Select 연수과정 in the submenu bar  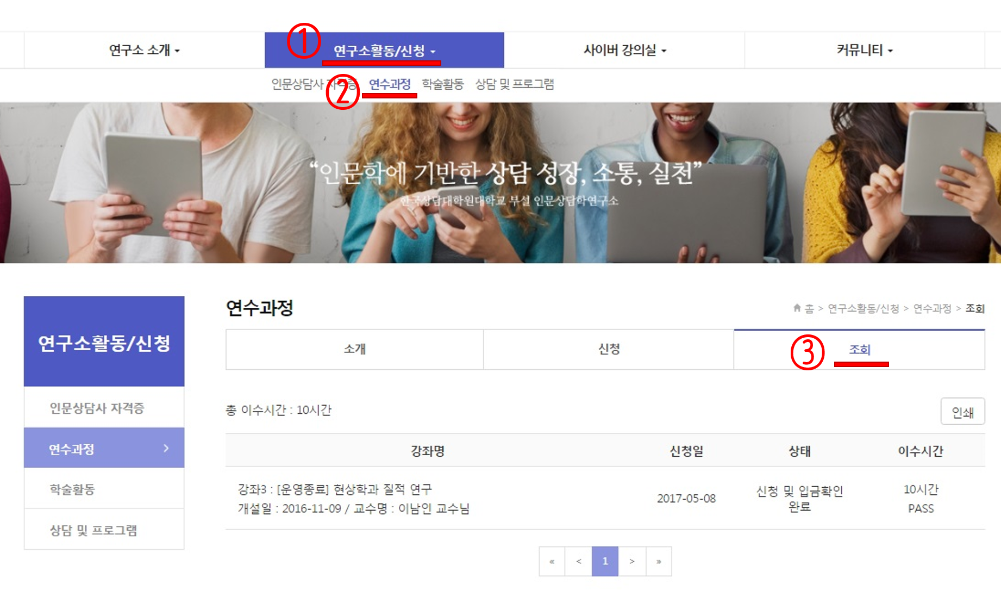coord(390,84)
